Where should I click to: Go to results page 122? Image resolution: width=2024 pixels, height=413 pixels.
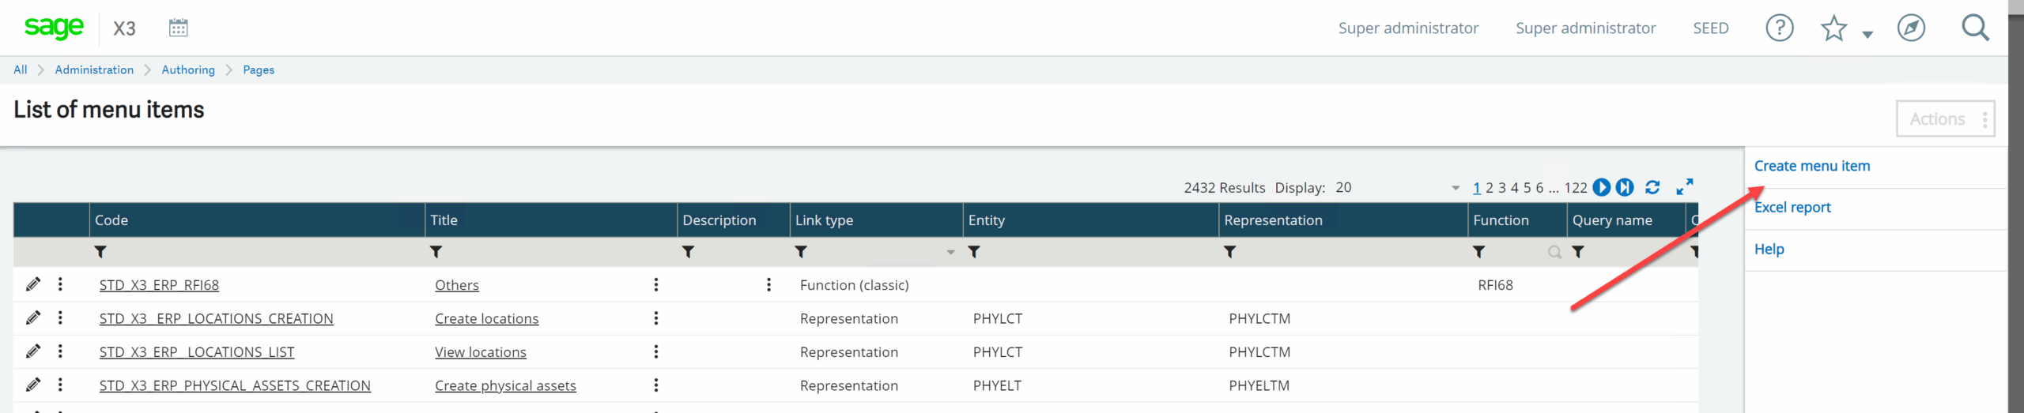point(1576,188)
